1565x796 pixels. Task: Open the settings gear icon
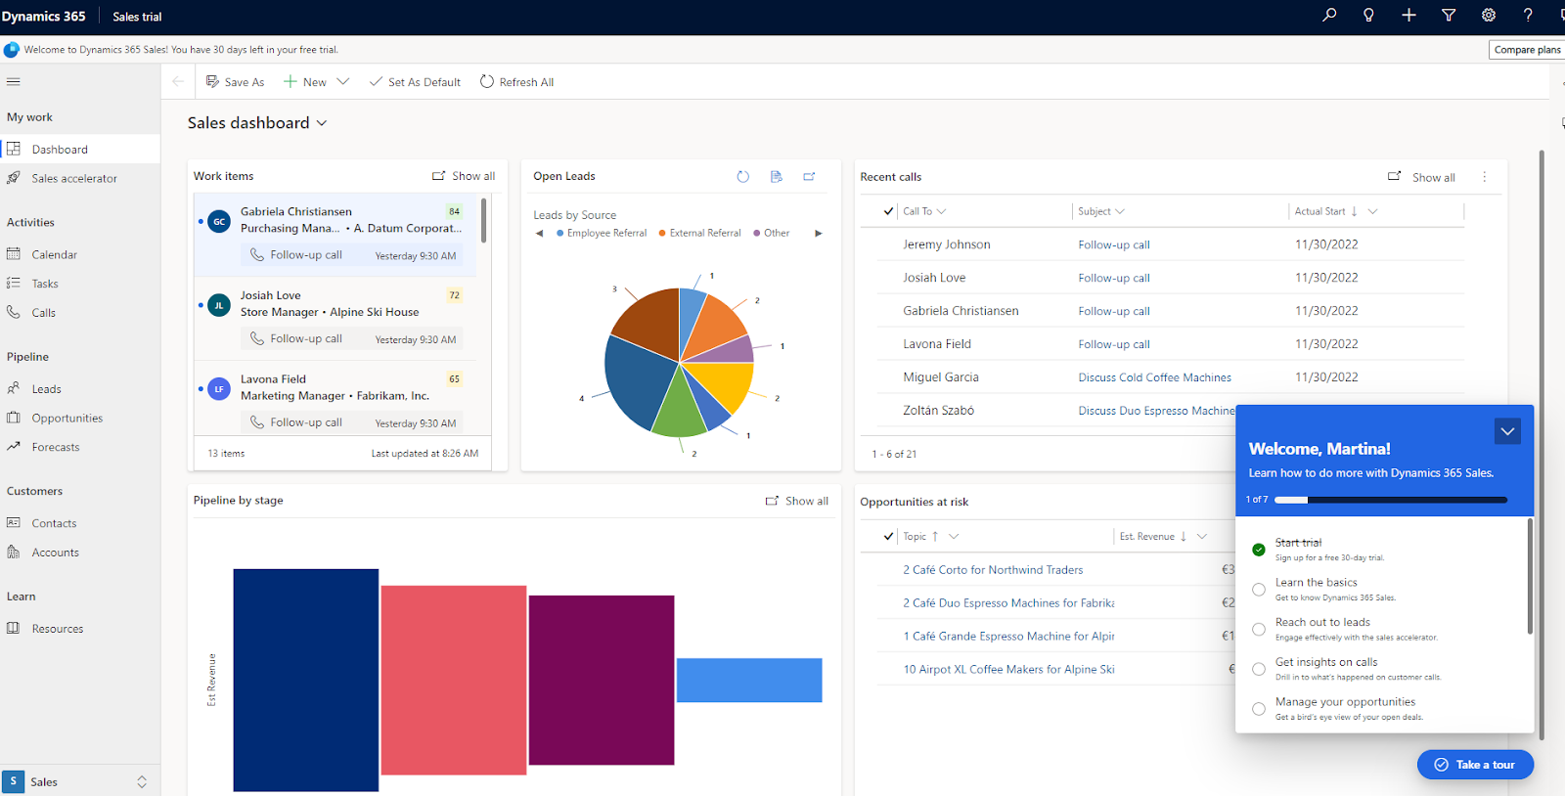coord(1488,15)
